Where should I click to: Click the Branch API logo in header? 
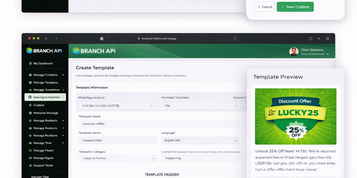[94, 51]
